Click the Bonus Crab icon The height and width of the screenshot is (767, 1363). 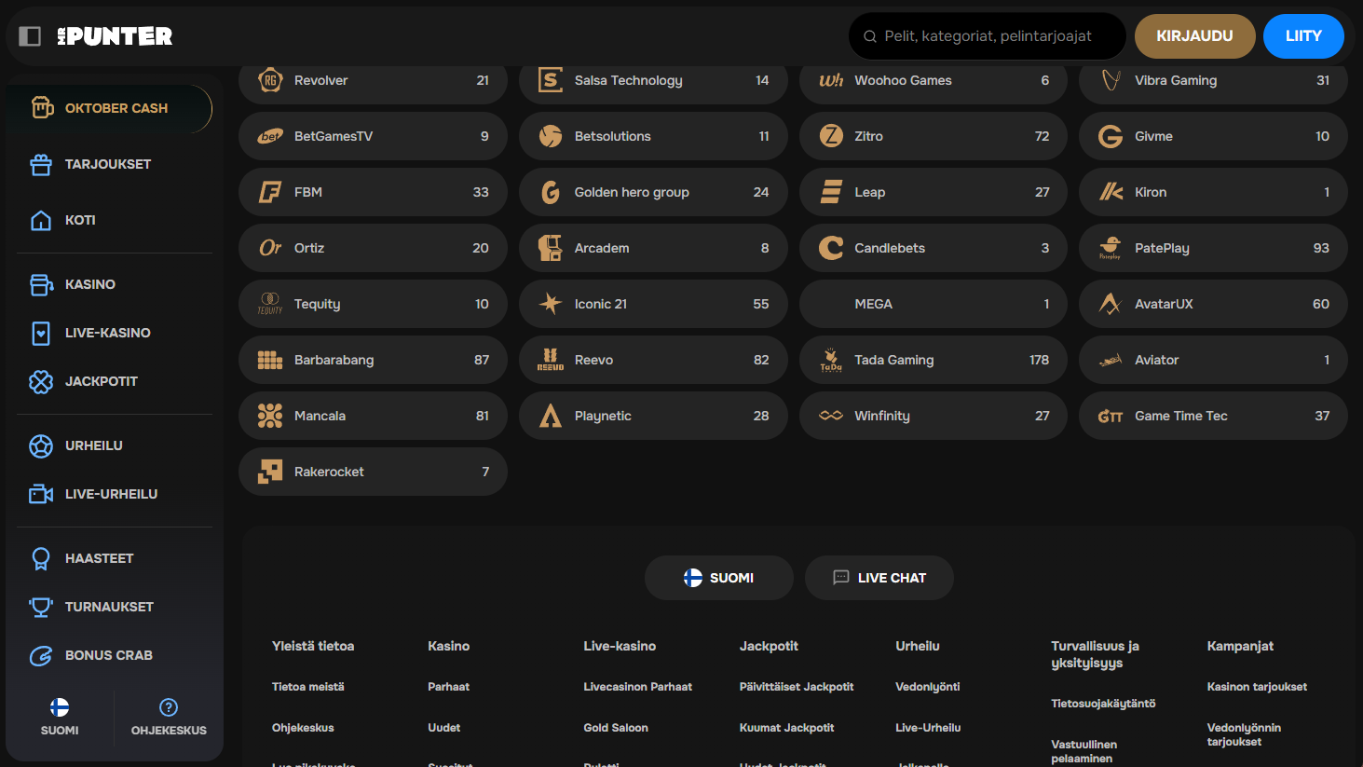(41, 656)
